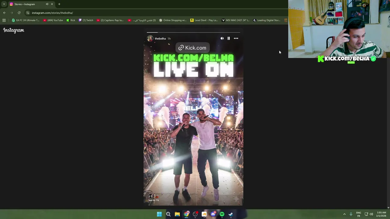Open the Capitano Rap bookmark

(x=110, y=20)
